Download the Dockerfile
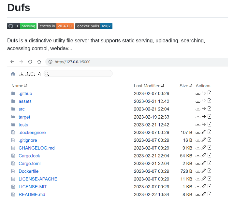The width and height of the screenshot is (234, 203). click(x=198, y=171)
